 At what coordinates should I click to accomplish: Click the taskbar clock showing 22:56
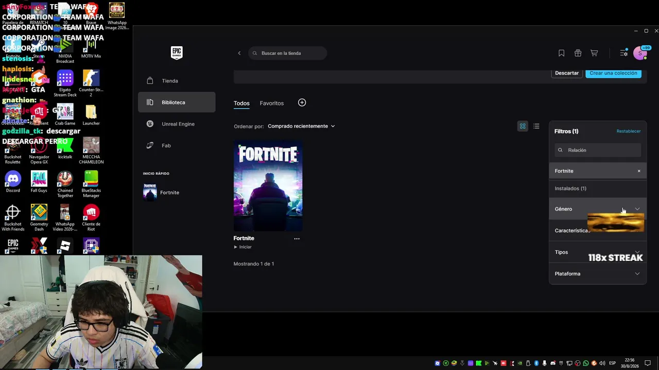(x=629, y=363)
